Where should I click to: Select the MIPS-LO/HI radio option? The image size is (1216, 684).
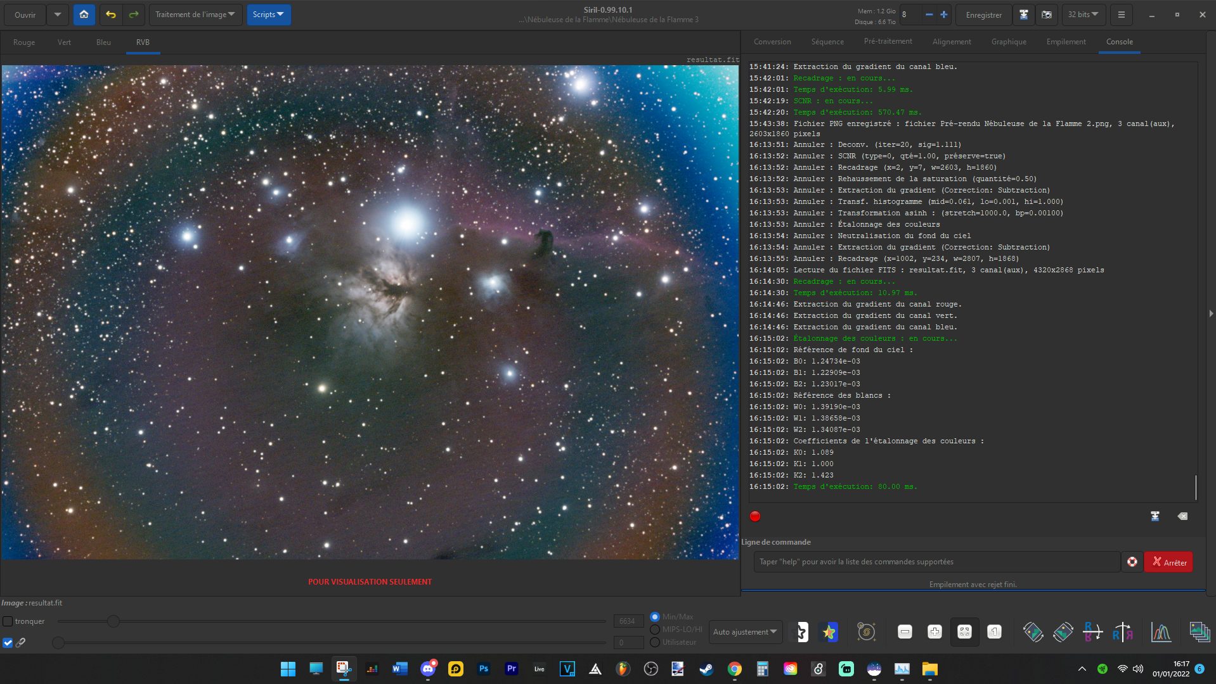click(x=655, y=630)
